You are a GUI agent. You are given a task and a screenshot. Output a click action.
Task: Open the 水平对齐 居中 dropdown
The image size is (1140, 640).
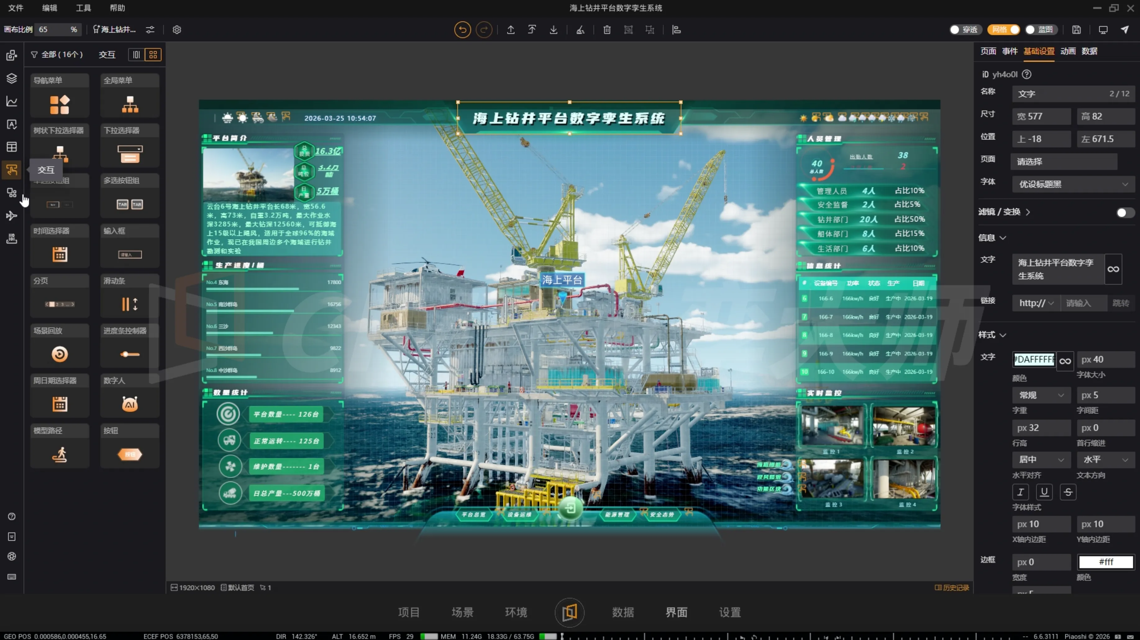[1041, 459]
